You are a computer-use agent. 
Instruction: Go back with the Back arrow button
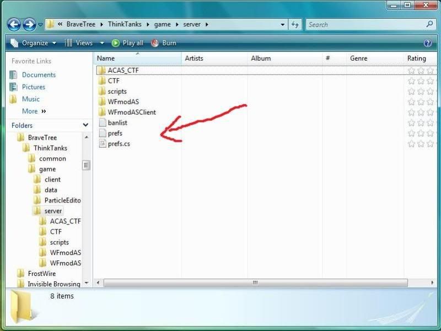click(x=14, y=25)
